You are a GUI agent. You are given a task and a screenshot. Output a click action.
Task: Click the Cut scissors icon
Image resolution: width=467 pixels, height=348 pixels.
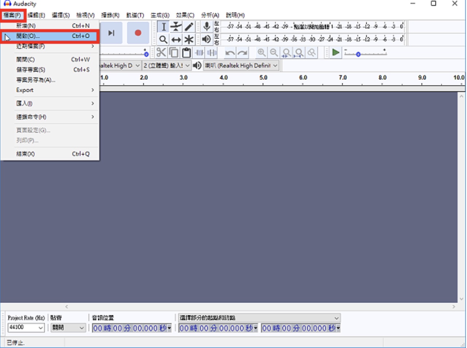click(161, 53)
